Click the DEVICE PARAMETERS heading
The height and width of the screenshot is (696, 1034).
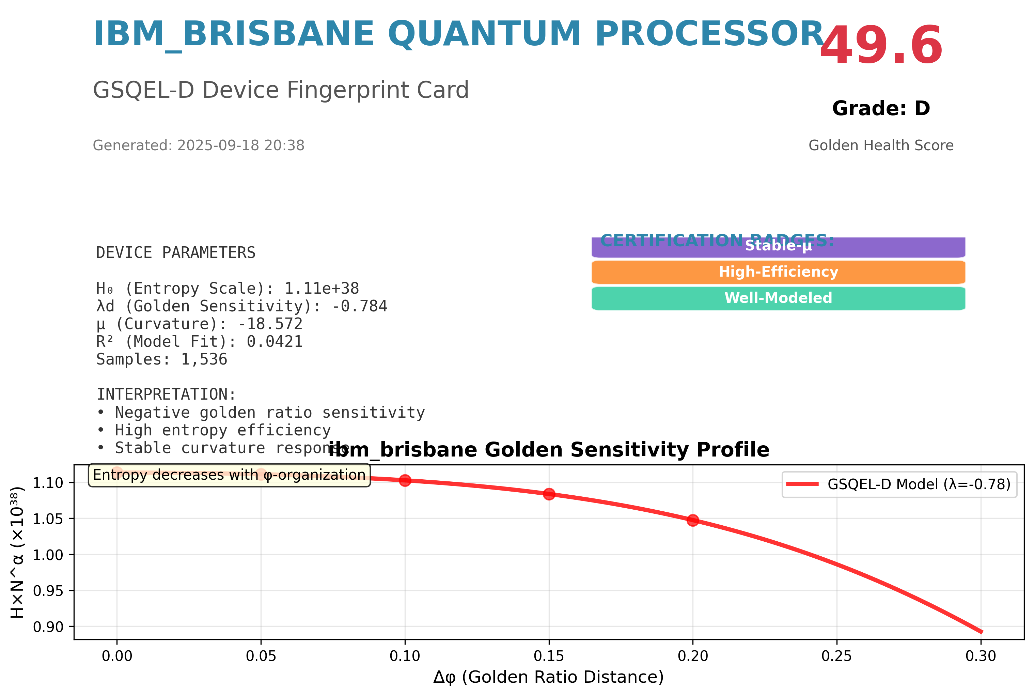tap(176, 253)
